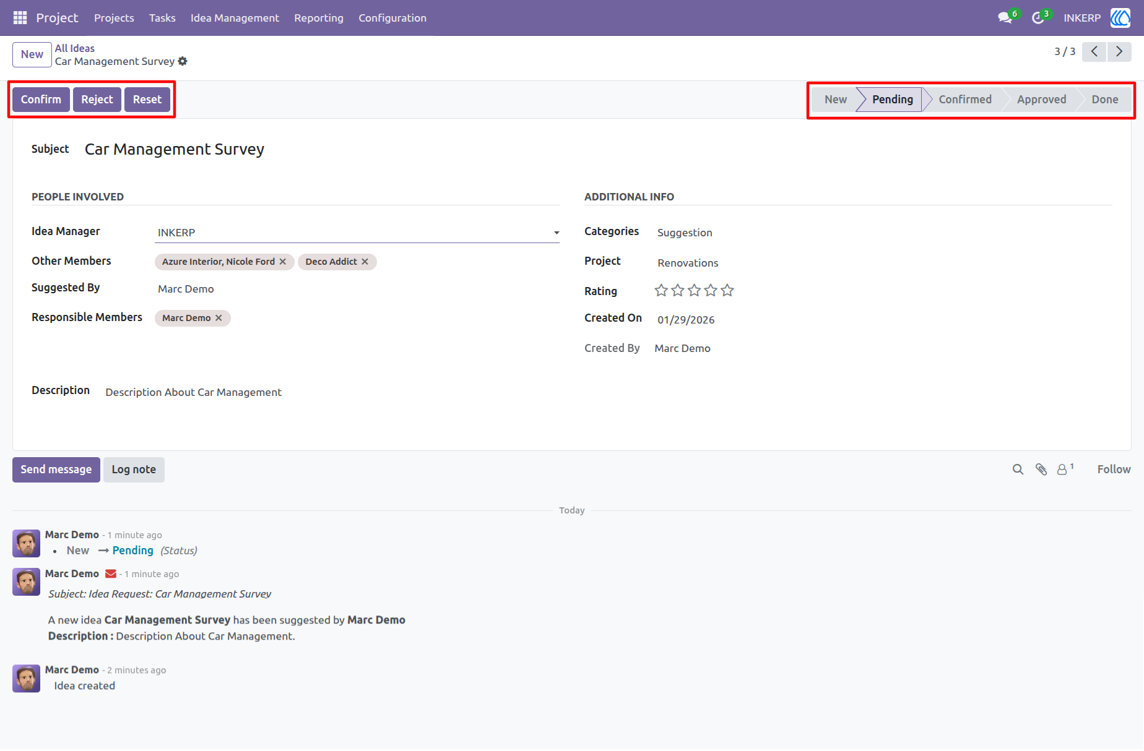This screenshot has height=751, width=1144.
Task: Set rating to five stars
Action: tap(727, 290)
